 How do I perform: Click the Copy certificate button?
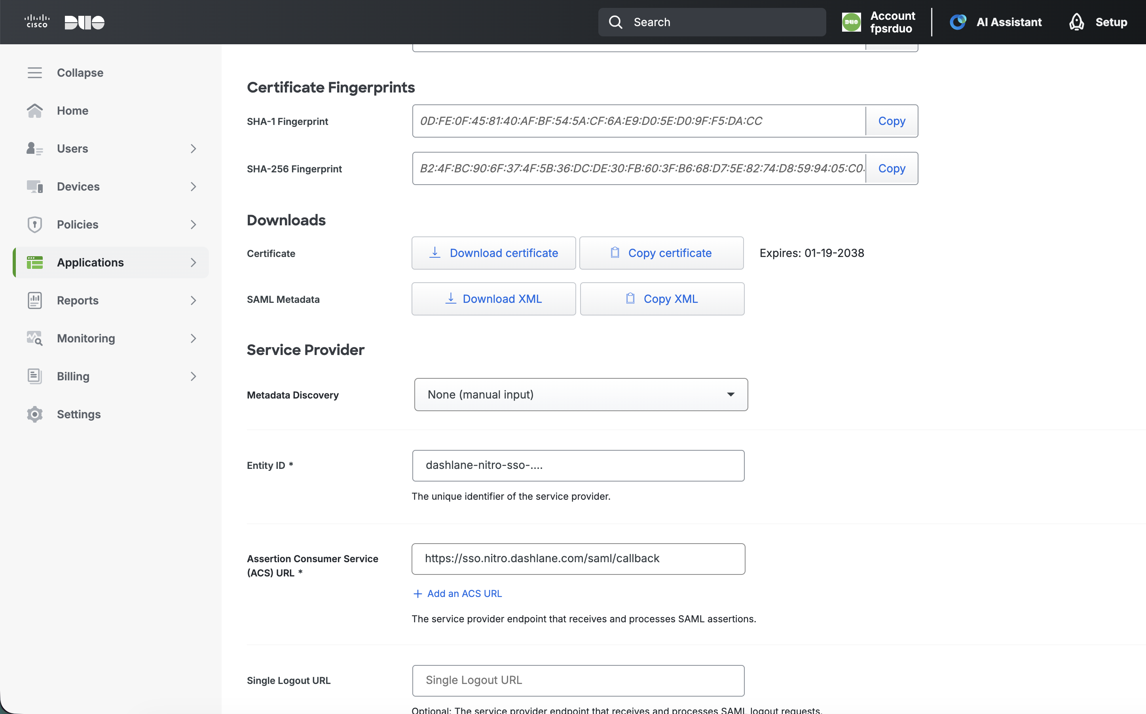click(661, 253)
